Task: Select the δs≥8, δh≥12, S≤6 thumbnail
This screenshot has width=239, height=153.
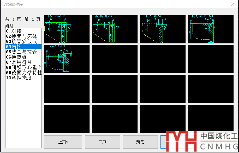Action: [x=211, y=29]
